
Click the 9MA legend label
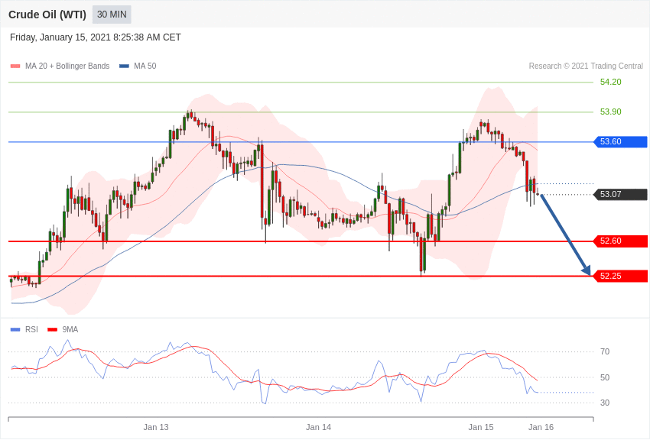coord(70,329)
